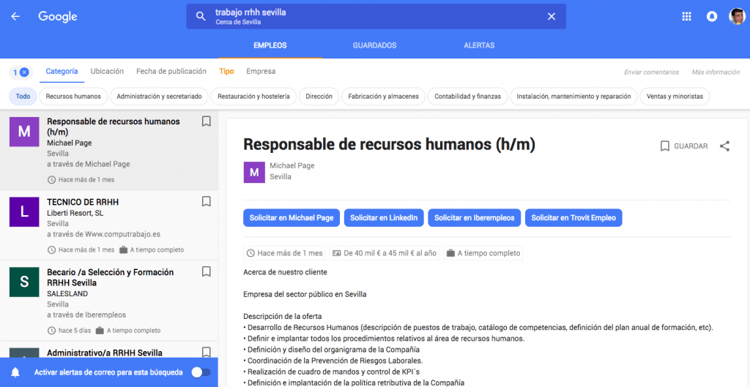The image size is (750, 387).
Task: Open the Google apps grid icon
Action: 686,17
